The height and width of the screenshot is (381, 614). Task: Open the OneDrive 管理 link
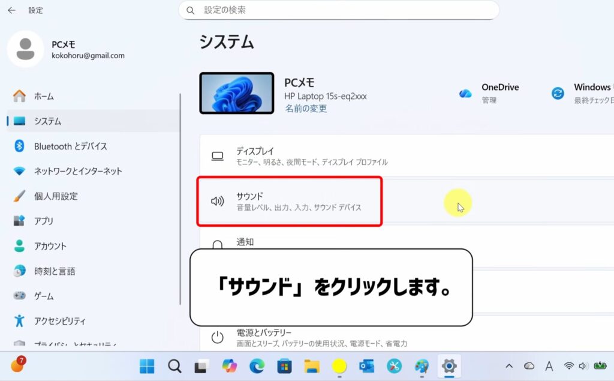pos(489,100)
